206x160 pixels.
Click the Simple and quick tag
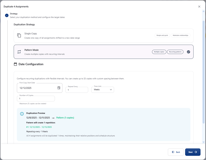162,35
